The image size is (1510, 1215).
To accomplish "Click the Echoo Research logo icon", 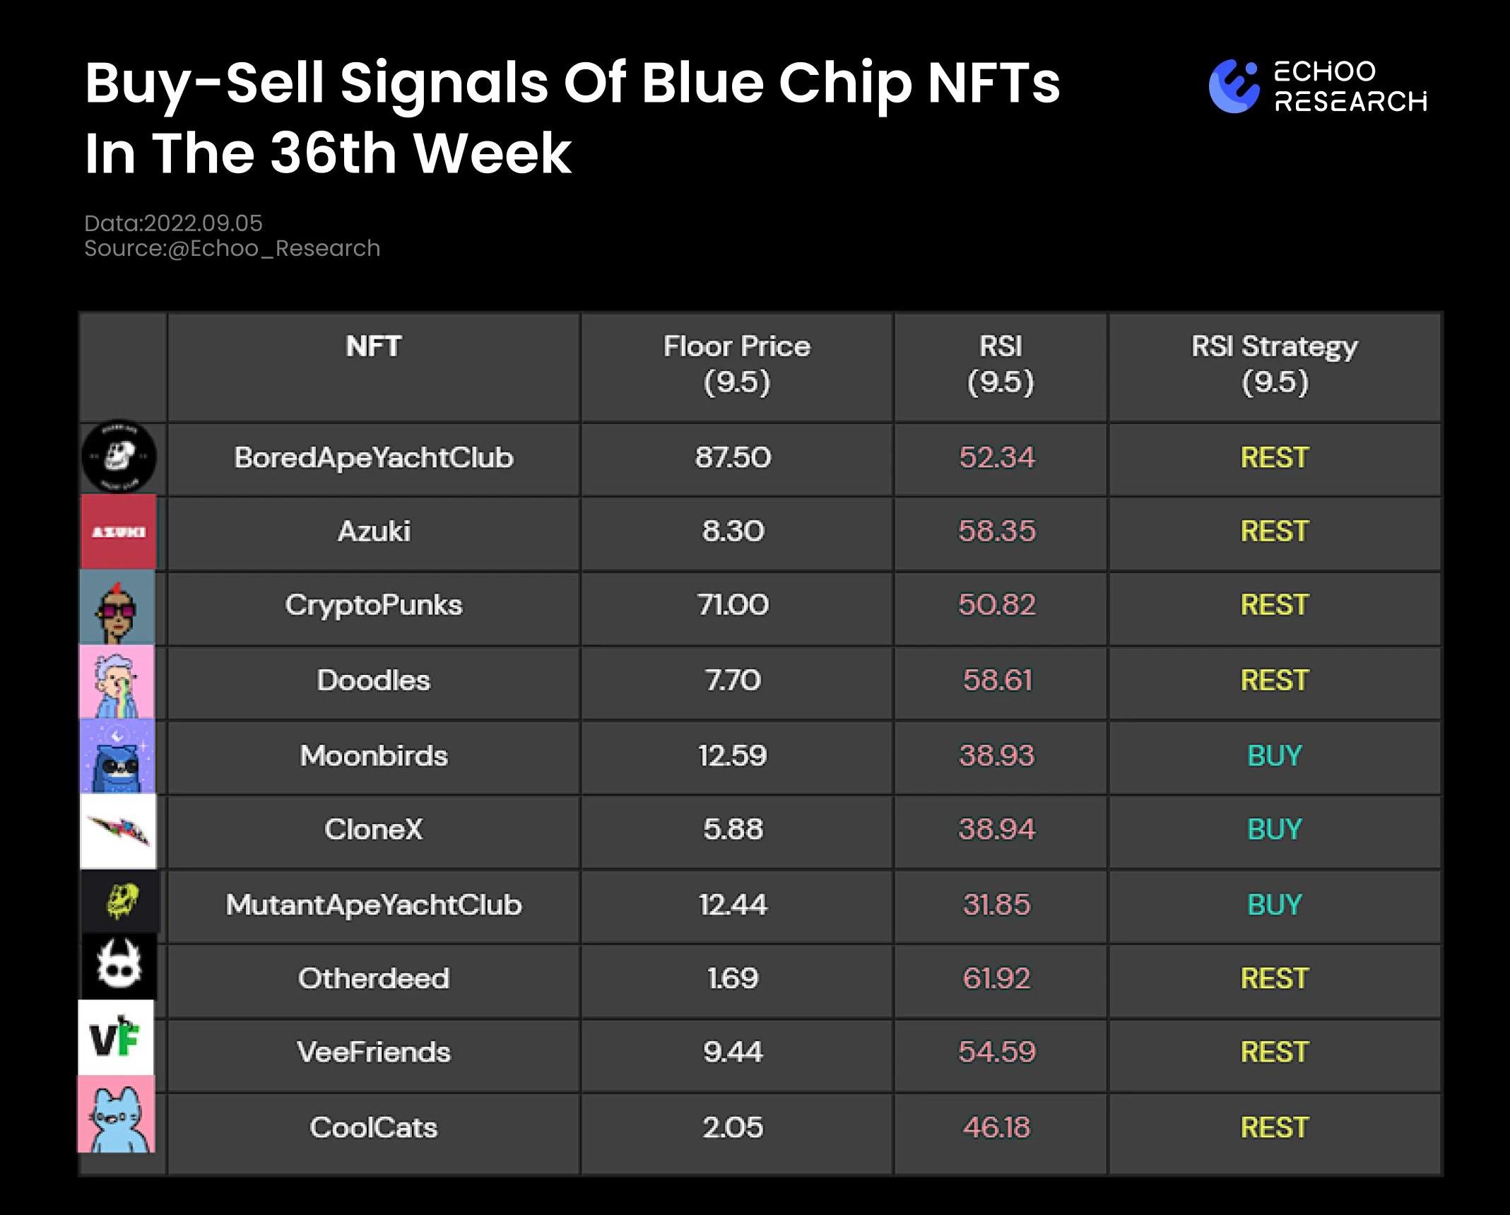I will (x=1234, y=86).
